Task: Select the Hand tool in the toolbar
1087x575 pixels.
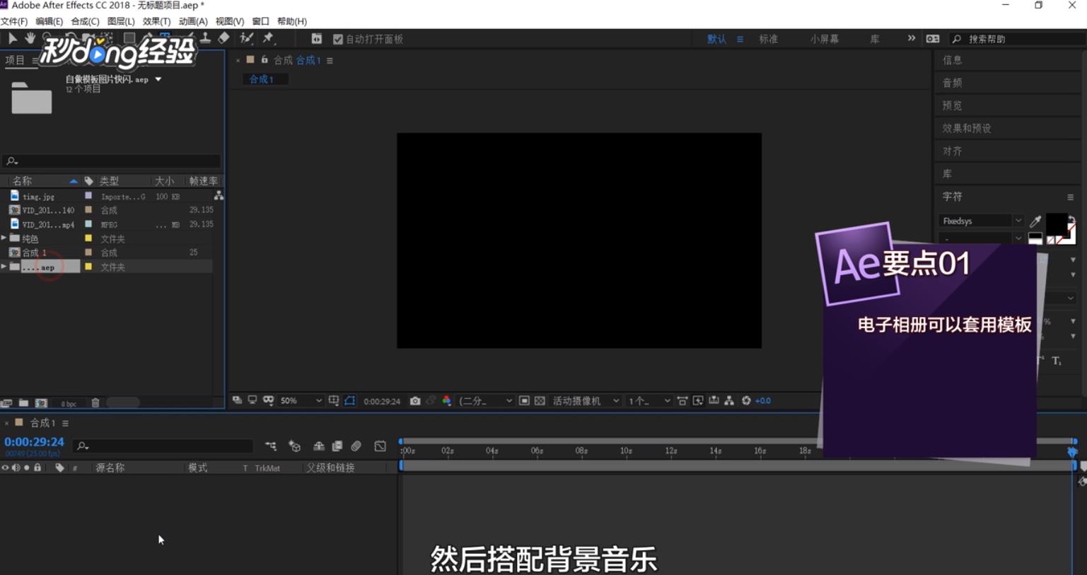Action: coord(30,39)
